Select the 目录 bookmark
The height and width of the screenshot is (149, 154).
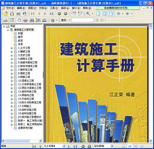[x=20, y=44]
